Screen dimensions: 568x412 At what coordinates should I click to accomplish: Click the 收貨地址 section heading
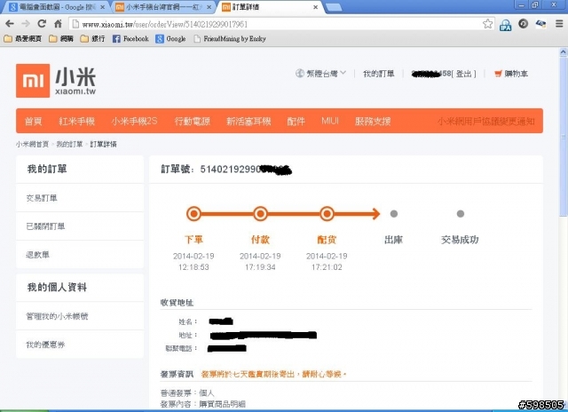(x=177, y=303)
